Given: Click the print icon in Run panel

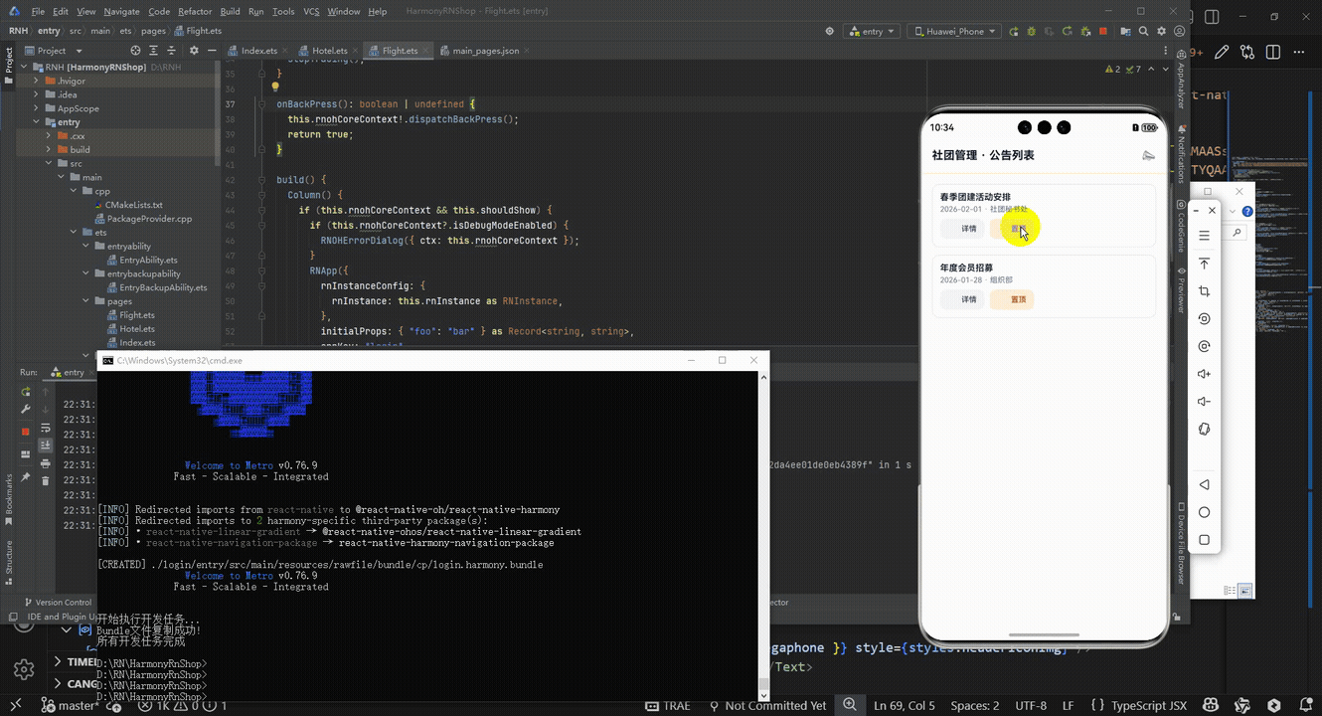Looking at the screenshot, I should (46, 463).
